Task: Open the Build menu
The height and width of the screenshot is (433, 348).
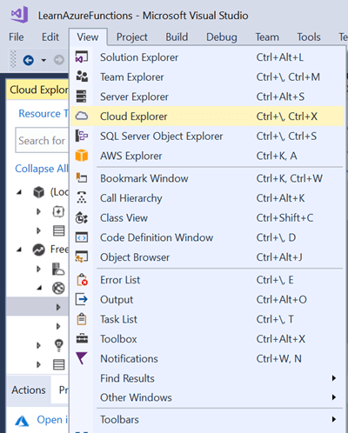Action: 177,37
